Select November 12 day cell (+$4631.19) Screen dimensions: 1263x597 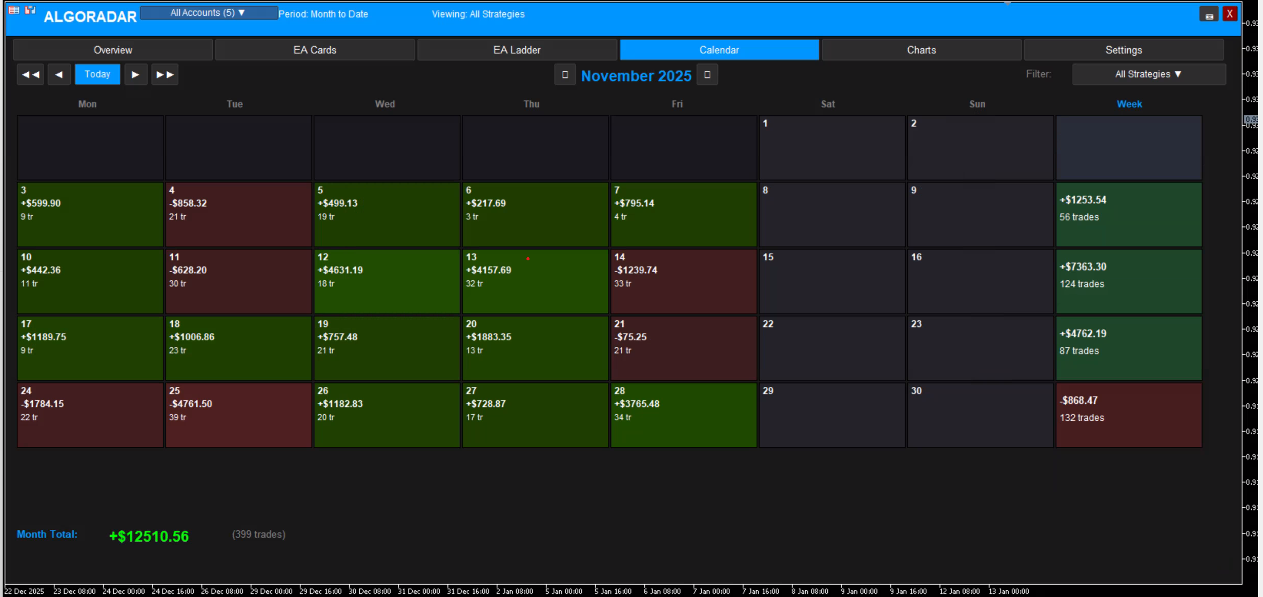pyautogui.click(x=386, y=281)
